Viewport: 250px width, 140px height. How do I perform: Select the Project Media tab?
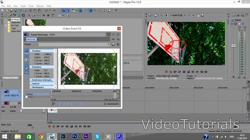[11, 78]
